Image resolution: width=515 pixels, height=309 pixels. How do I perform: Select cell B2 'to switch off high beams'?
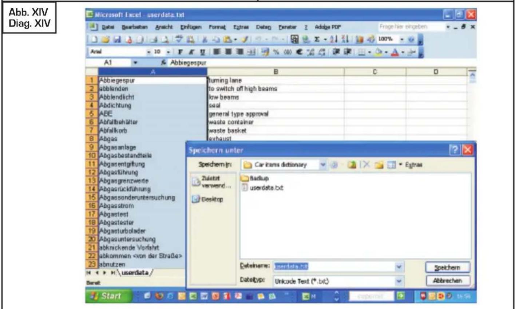click(276, 89)
